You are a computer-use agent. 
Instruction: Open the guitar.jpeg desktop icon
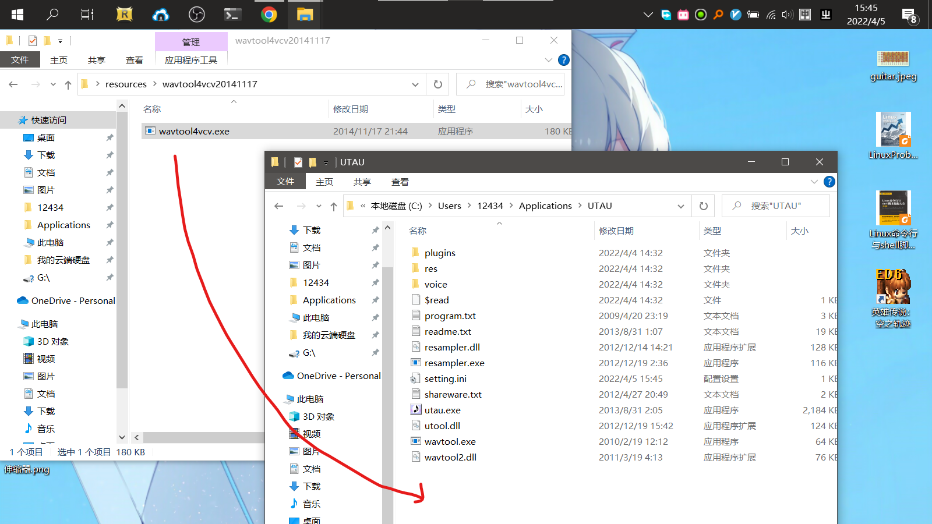point(893,65)
